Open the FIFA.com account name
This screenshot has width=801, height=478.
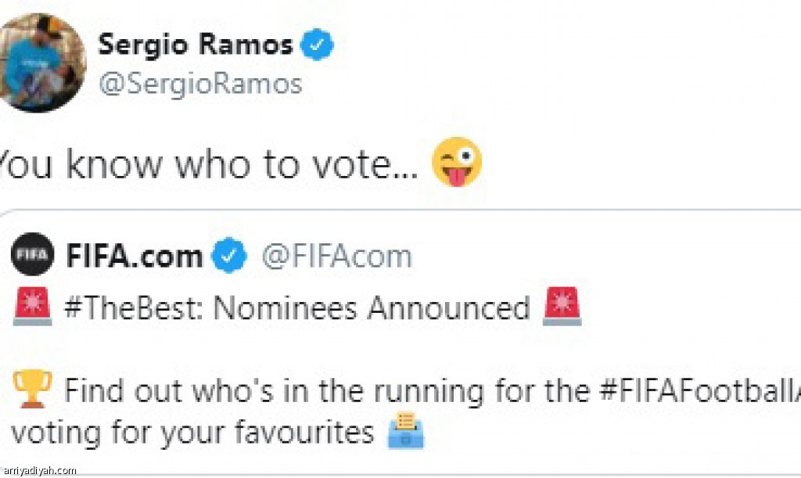coord(134,256)
